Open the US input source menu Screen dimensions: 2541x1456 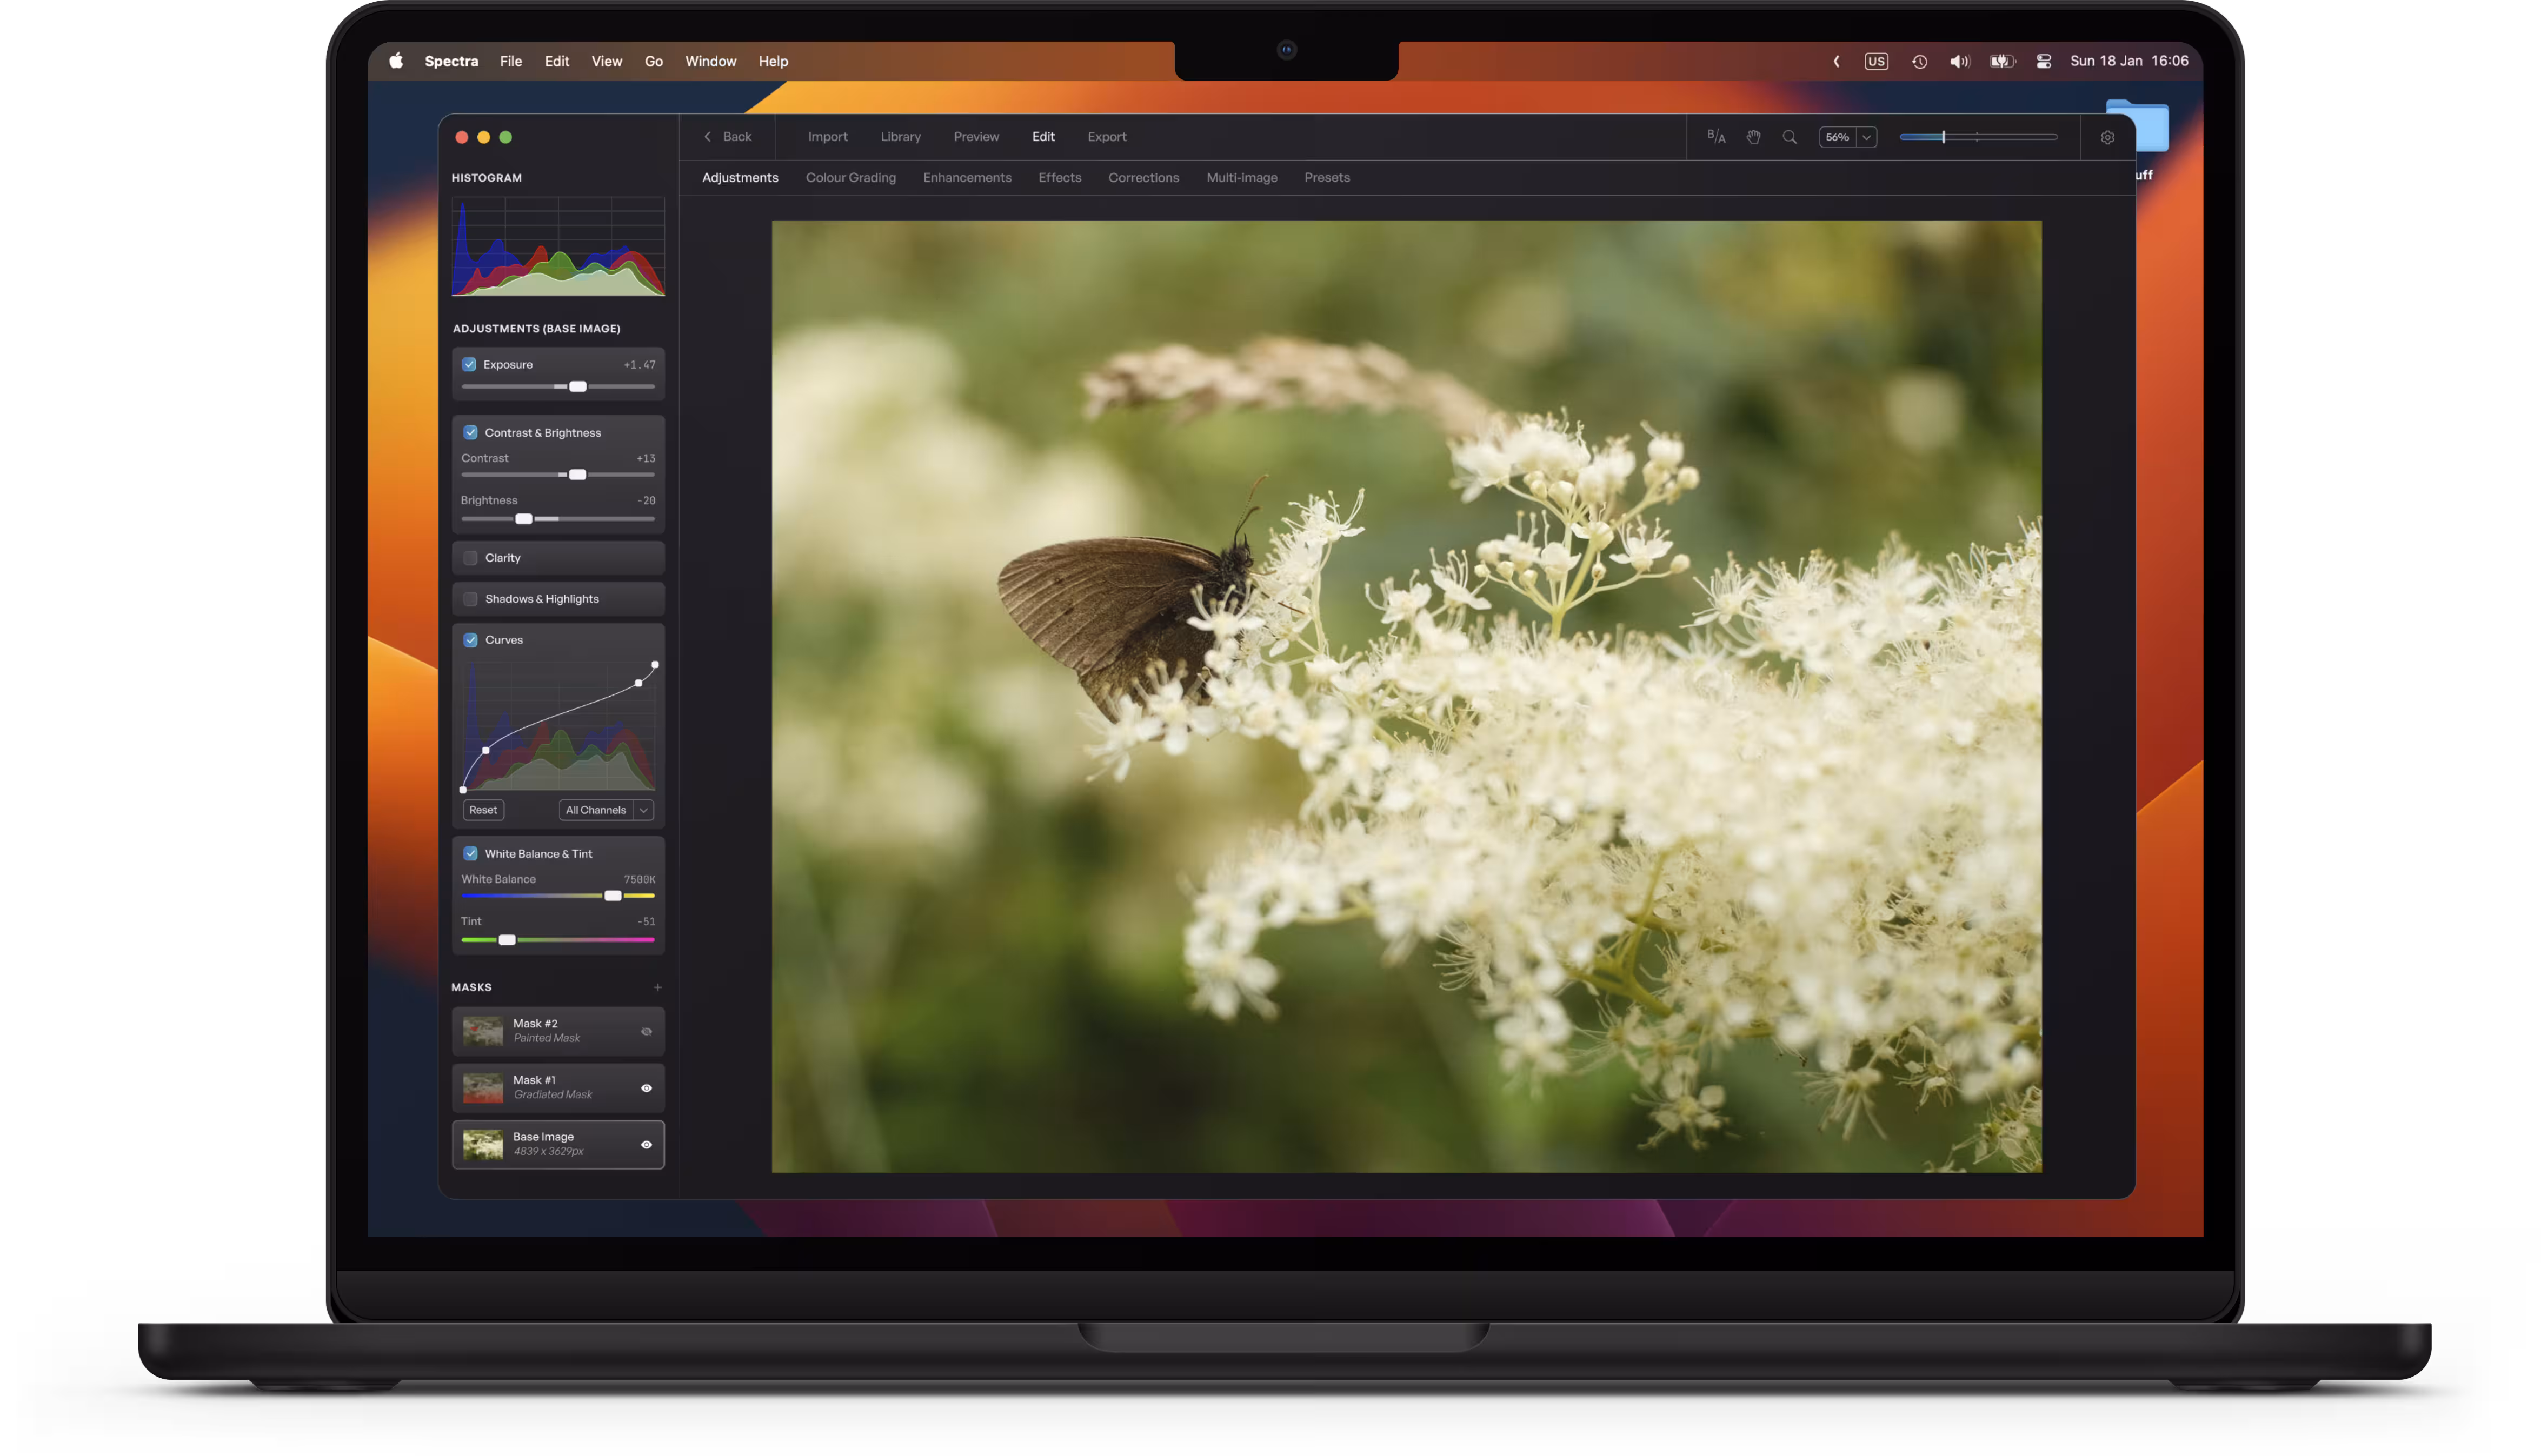coord(1877,61)
